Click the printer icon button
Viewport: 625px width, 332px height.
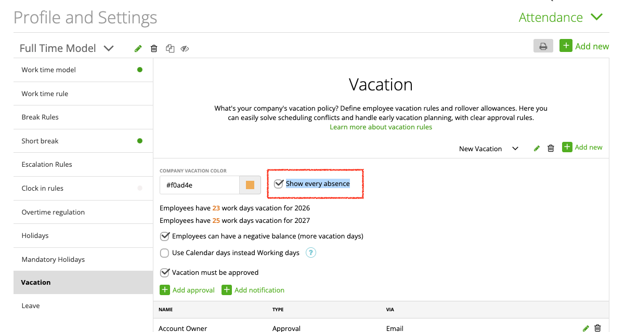(543, 46)
